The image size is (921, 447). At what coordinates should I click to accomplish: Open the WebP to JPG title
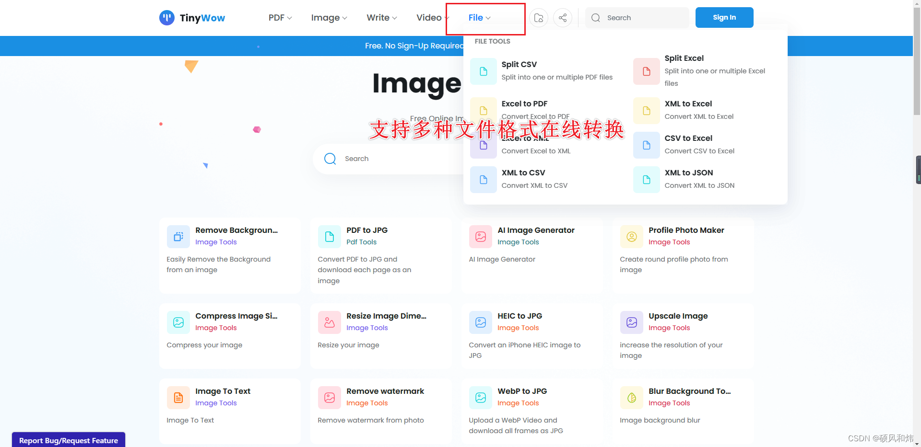coord(522,391)
